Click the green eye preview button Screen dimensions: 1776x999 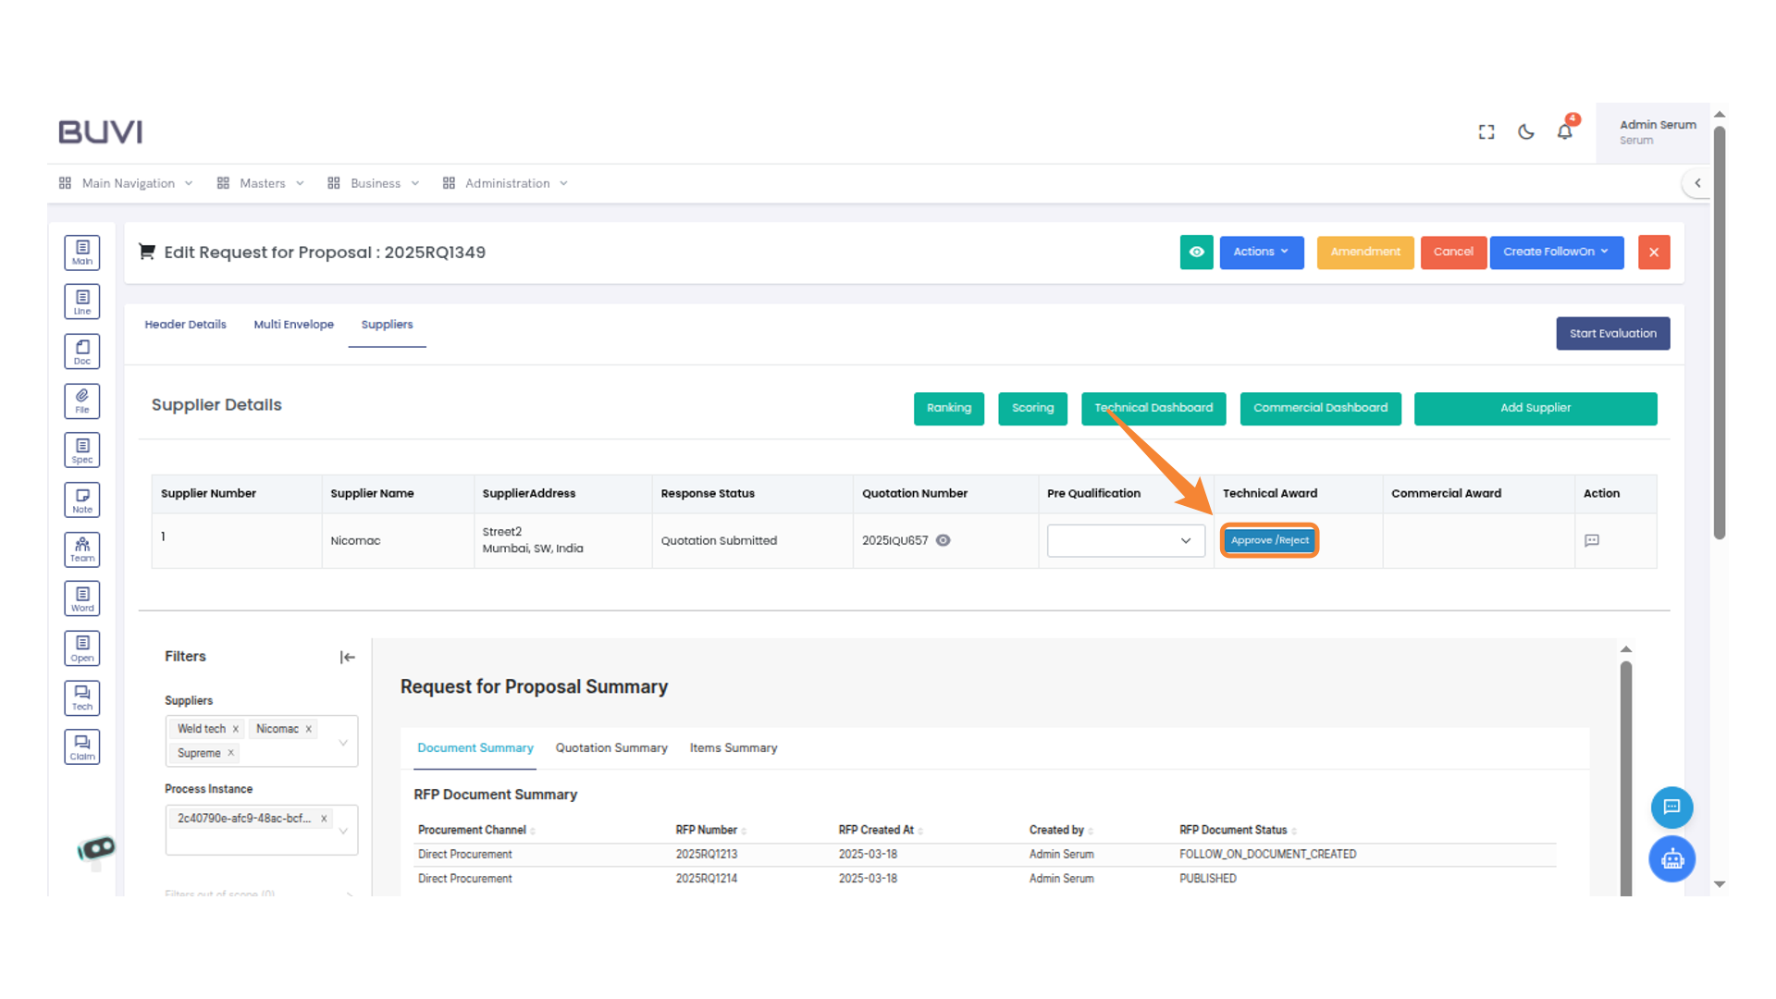coord(1196,252)
